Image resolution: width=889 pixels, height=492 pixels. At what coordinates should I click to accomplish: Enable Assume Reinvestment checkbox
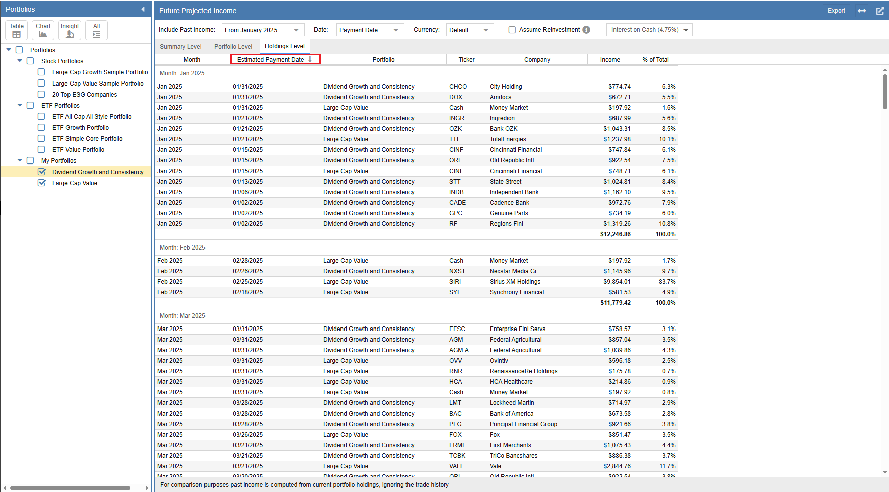(x=512, y=30)
